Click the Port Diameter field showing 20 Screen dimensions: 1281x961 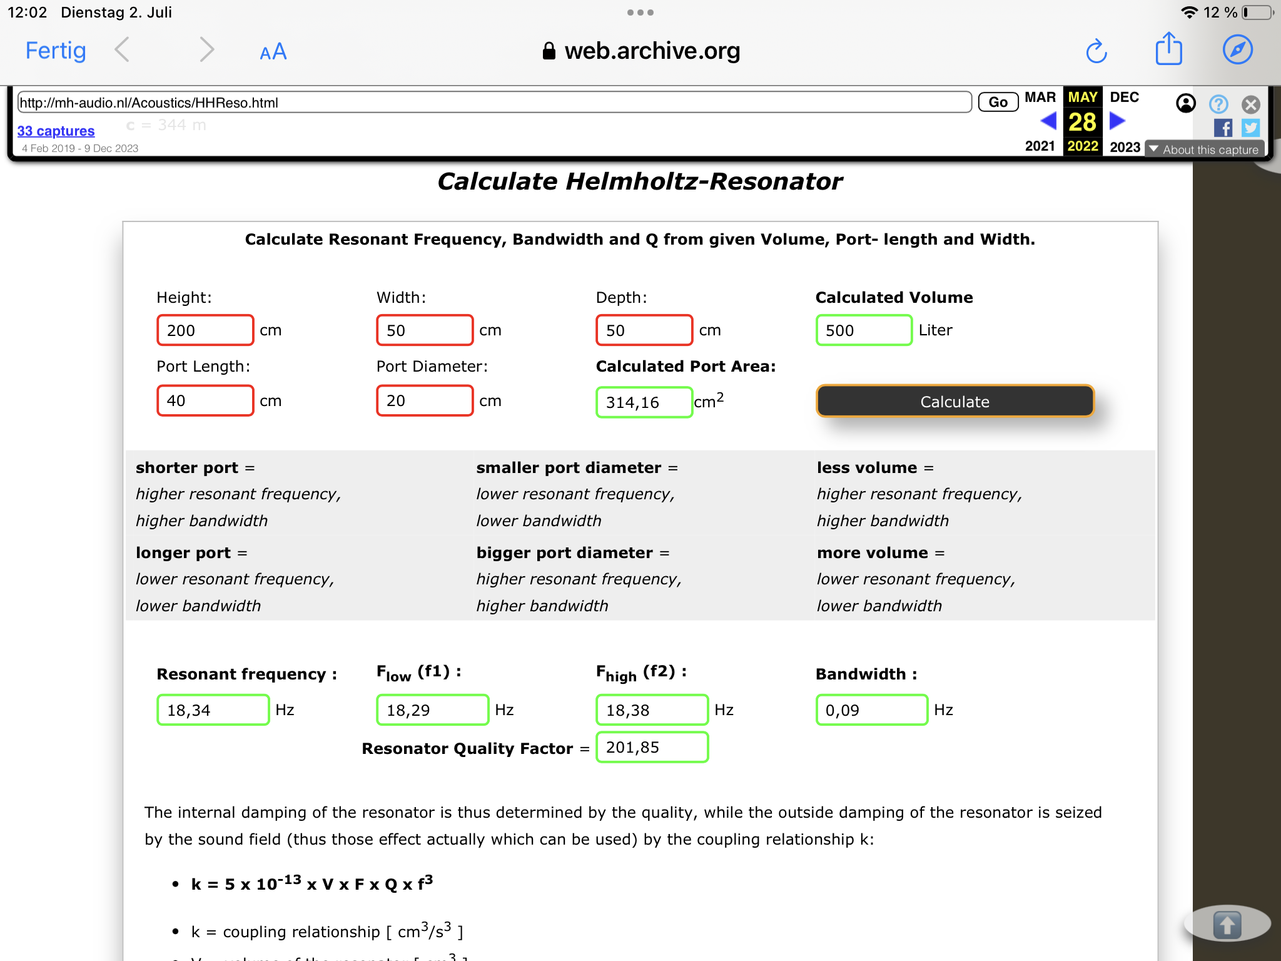click(425, 400)
